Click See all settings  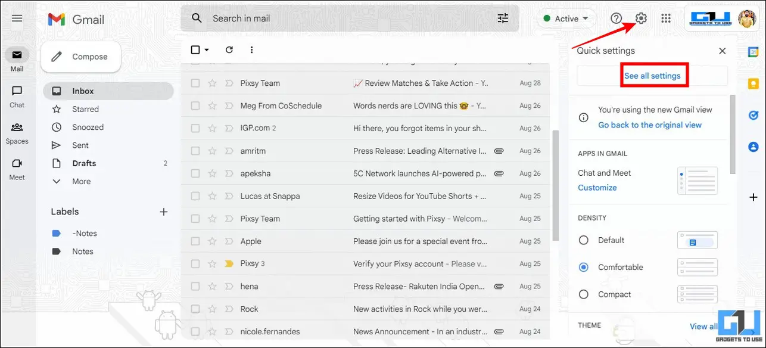coord(652,76)
